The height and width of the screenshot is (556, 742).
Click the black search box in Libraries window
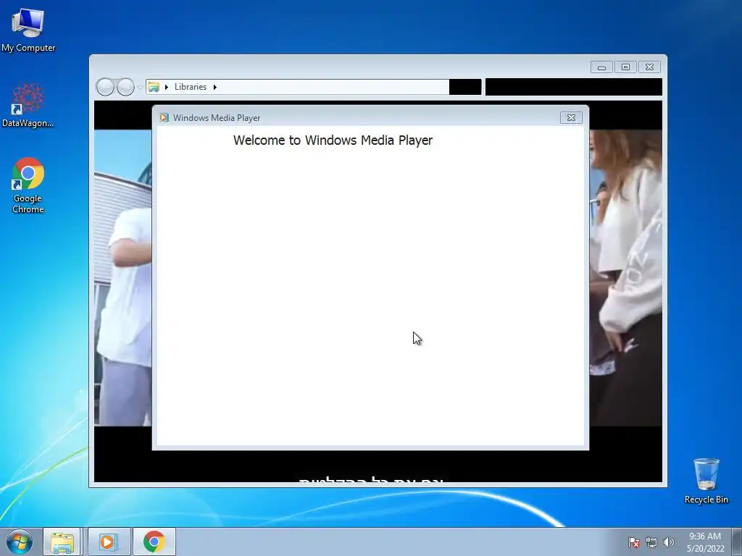[574, 87]
